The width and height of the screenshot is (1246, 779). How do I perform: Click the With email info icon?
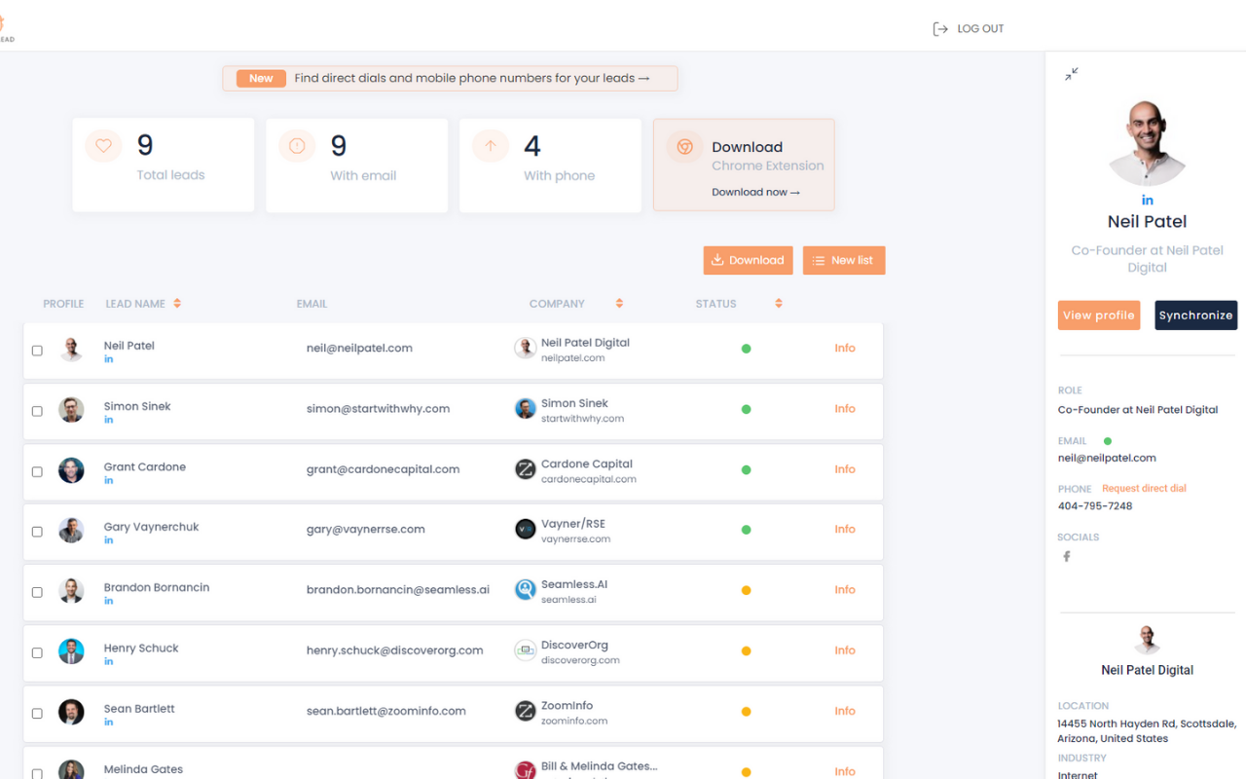[297, 146]
